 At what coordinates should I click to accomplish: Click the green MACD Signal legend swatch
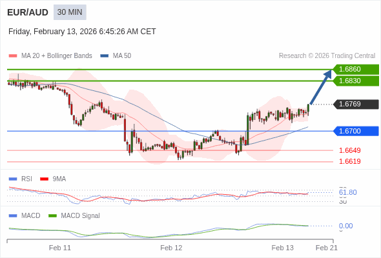52,216
